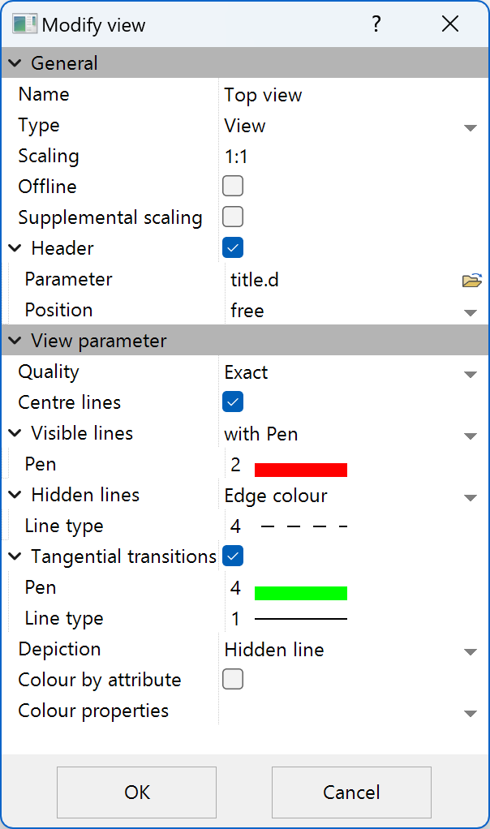Viewport: 490px width, 829px height.
Task: Click the Help question mark icon
Action: pos(376,24)
